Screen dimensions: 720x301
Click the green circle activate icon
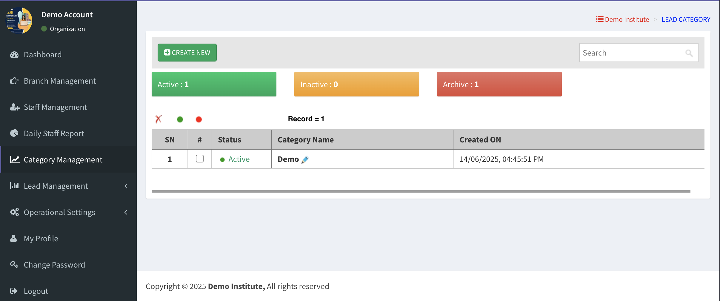pos(180,119)
